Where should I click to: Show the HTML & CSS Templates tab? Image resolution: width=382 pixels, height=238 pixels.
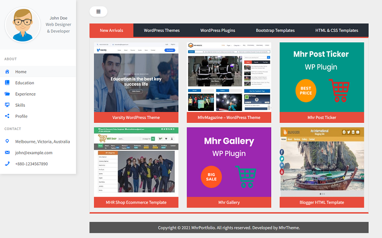point(337,30)
